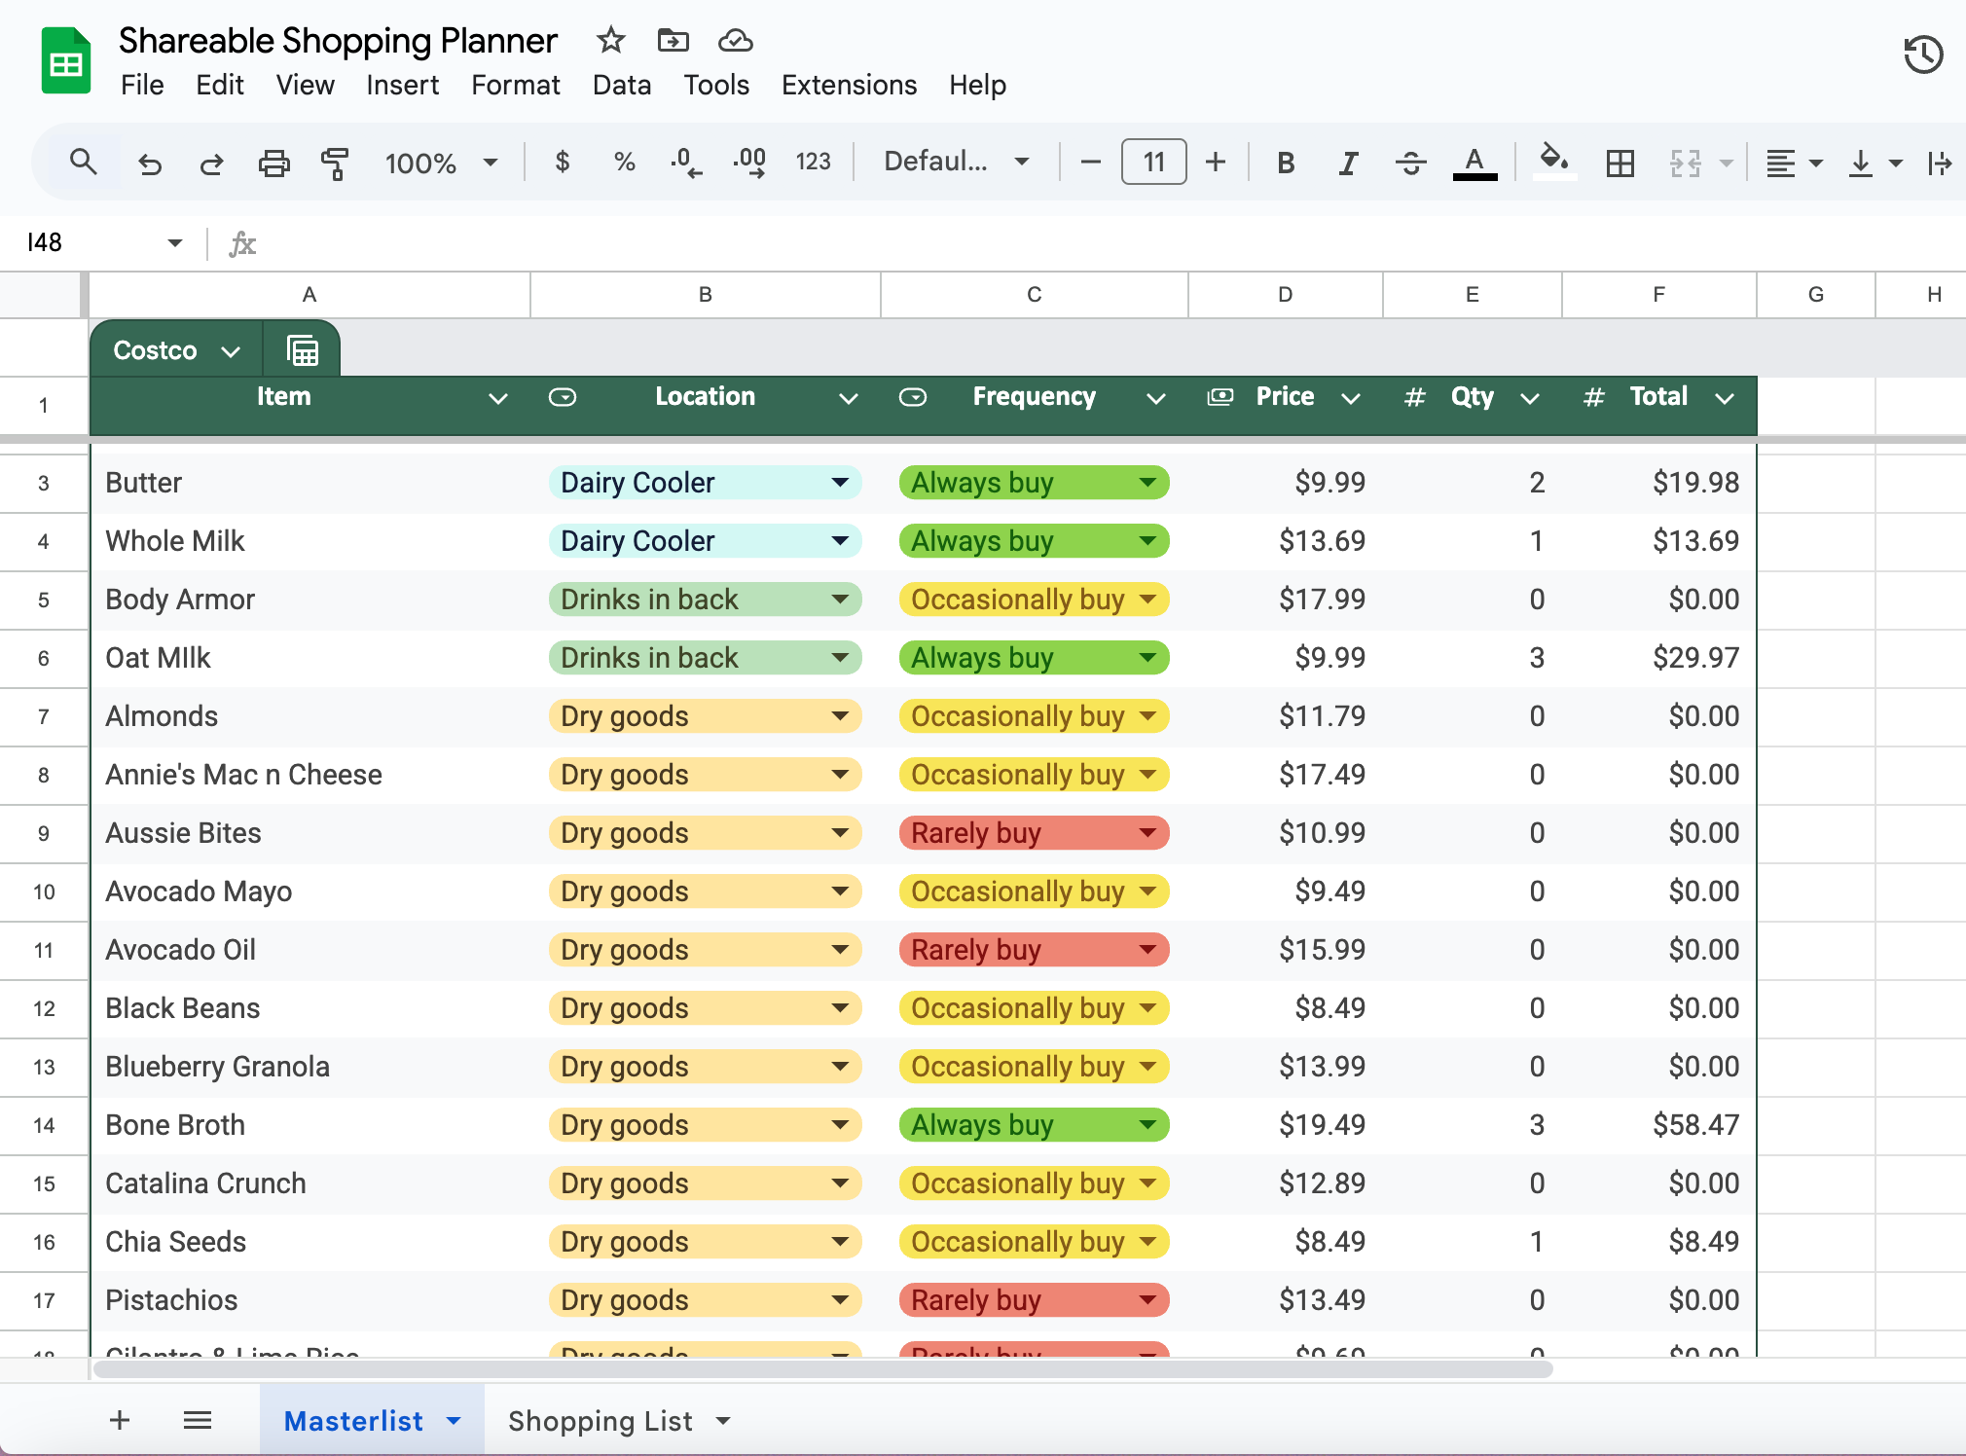Toggle bold formatting
Image resolution: width=1966 pixels, height=1456 pixels.
tap(1284, 163)
